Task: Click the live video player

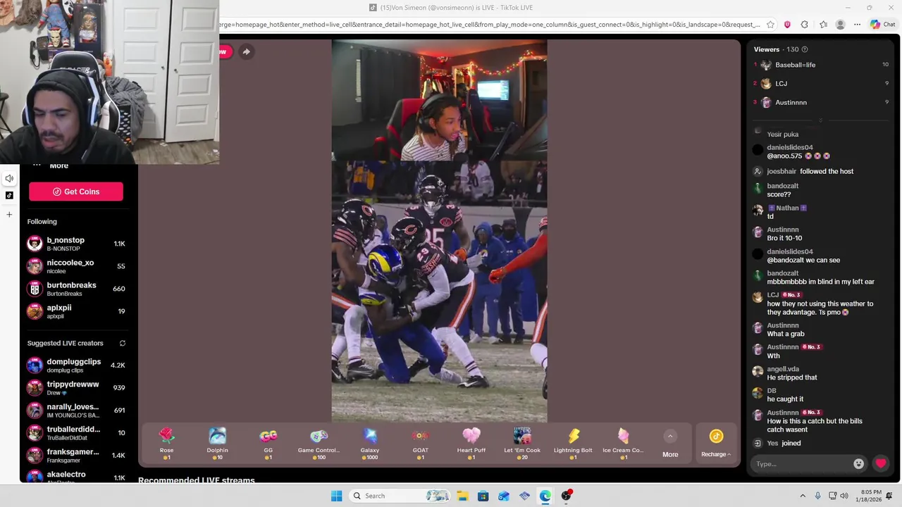Action: (x=439, y=231)
